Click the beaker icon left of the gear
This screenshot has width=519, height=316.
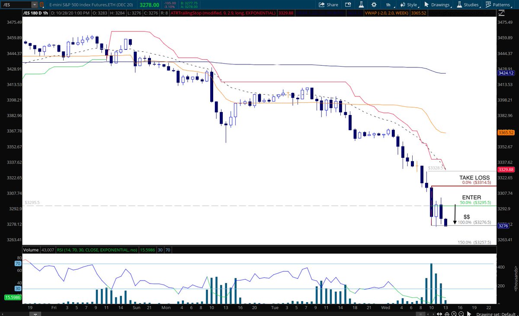361,4
